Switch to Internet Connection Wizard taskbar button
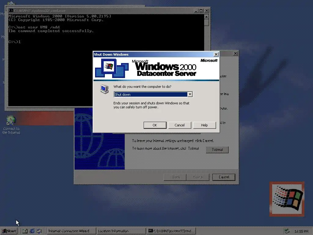This screenshot has height=235, width=313. point(71,231)
